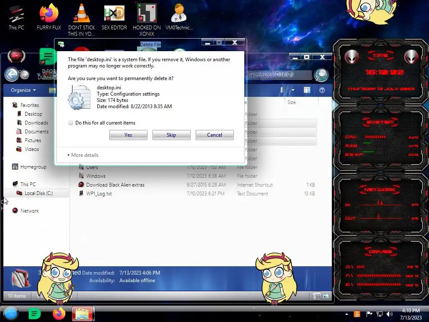The width and height of the screenshot is (429, 322).
Task: Click the TIME gadget panel
Action: click(x=380, y=72)
